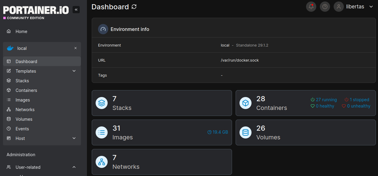Collapse the User-related section

coord(74,167)
